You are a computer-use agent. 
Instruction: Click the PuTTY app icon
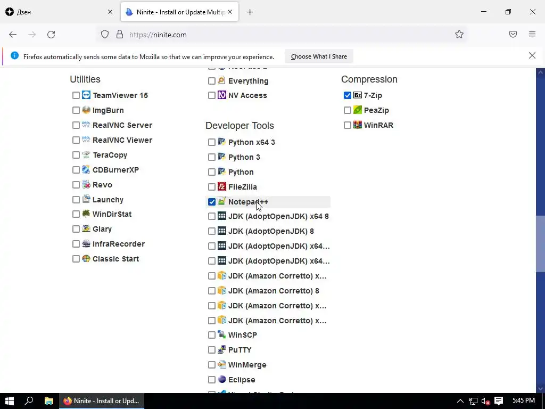point(222,349)
